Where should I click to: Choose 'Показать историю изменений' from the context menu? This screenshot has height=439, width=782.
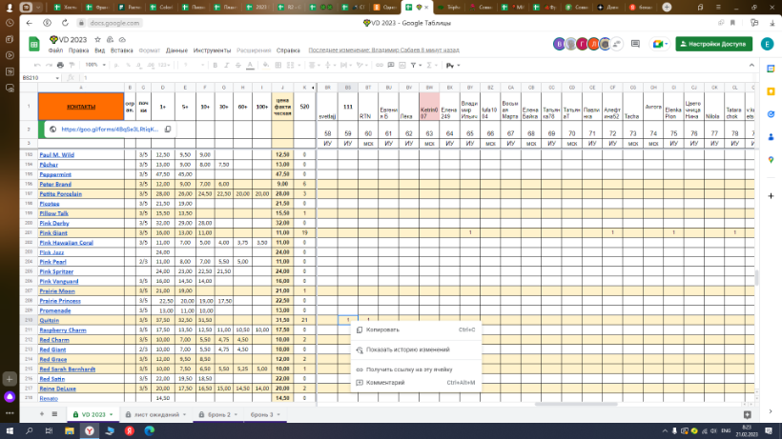coord(409,349)
